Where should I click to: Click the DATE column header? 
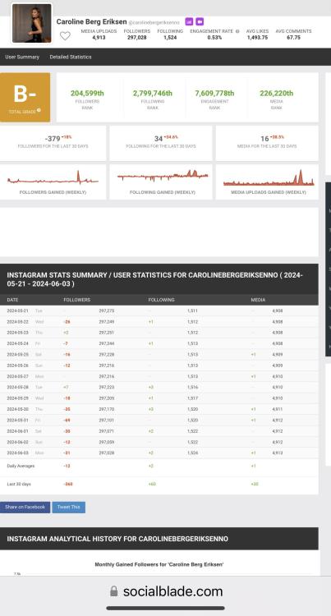pyautogui.click(x=12, y=300)
